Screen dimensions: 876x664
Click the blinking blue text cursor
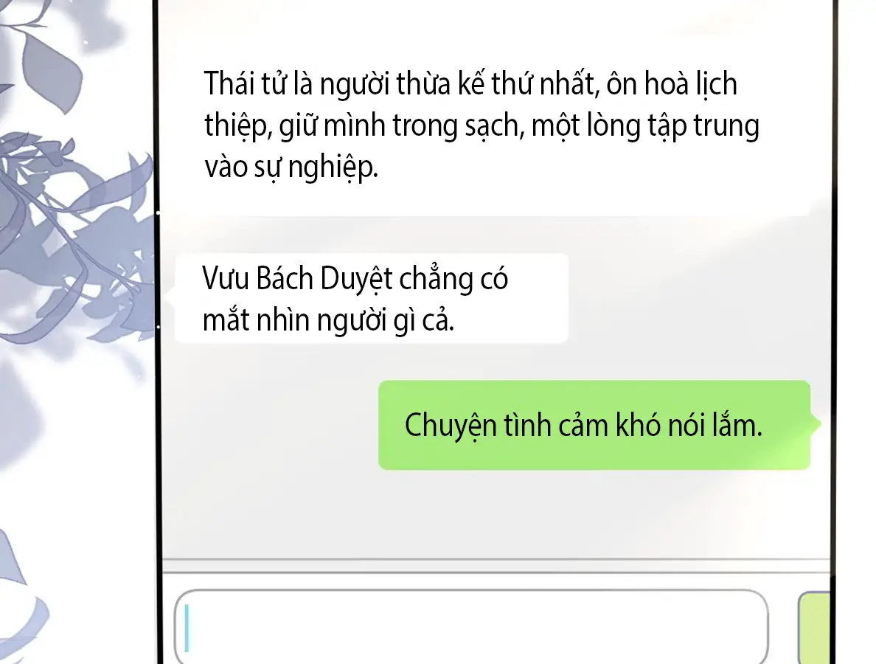click(x=187, y=628)
